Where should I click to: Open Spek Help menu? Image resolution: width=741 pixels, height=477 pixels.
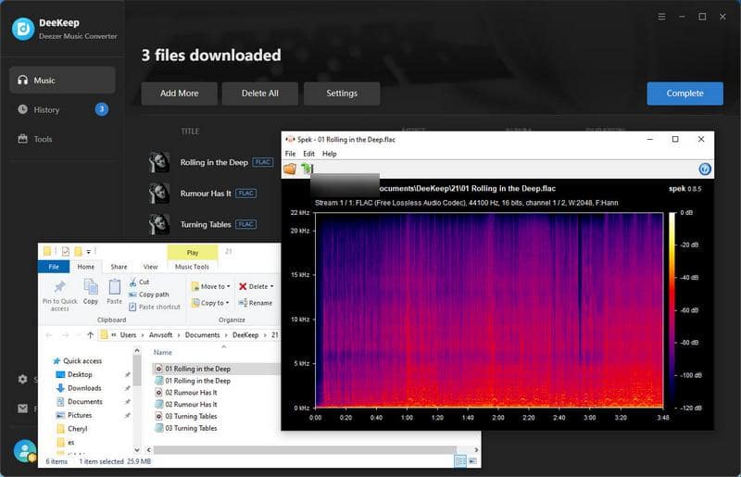point(330,154)
